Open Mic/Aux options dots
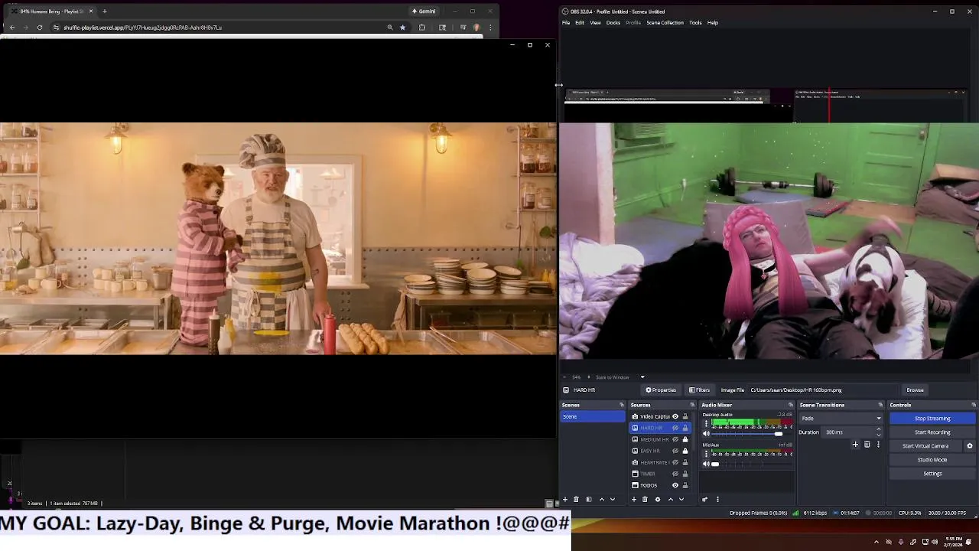The image size is (979, 551). [x=706, y=454]
